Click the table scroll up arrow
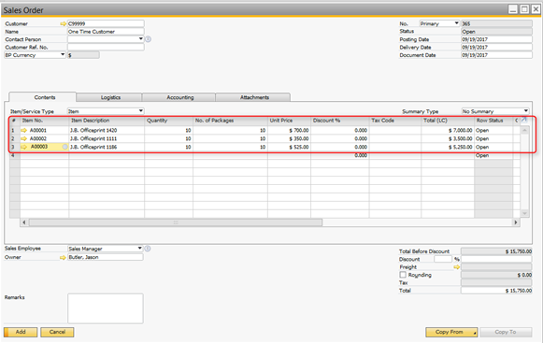543x343 pixels. pyautogui.click(x=524, y=130)
